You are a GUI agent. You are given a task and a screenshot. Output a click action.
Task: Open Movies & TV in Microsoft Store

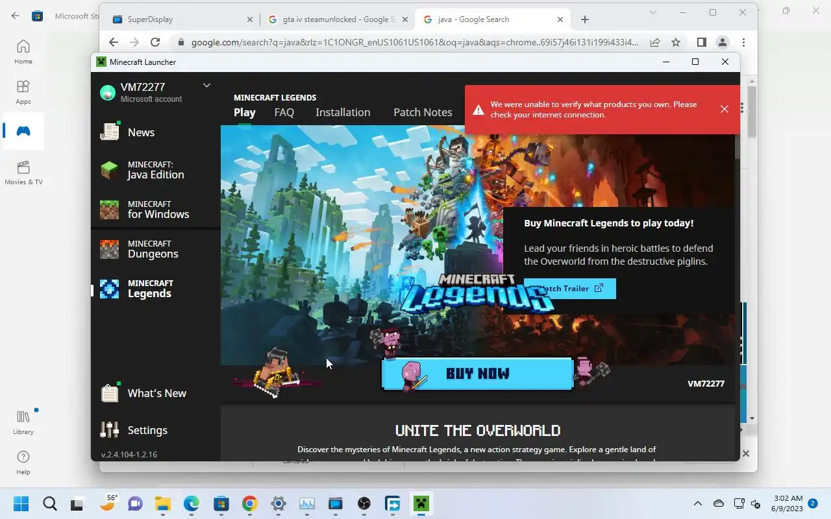23,173
